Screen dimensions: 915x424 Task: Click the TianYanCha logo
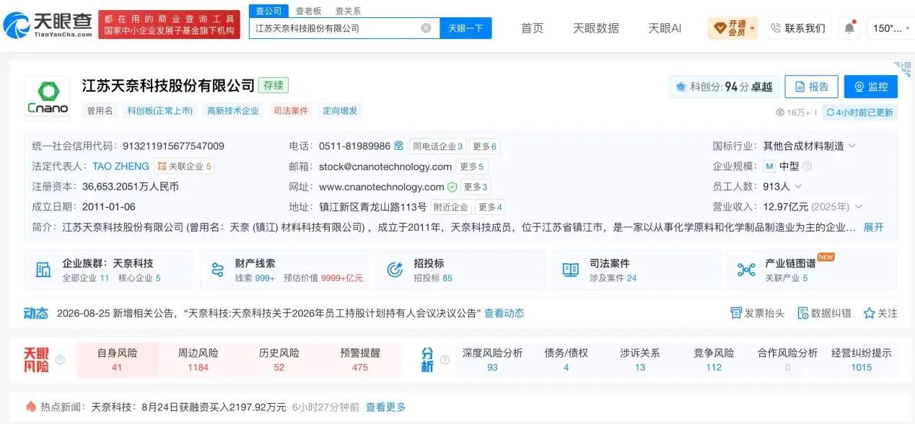point(48,25)
